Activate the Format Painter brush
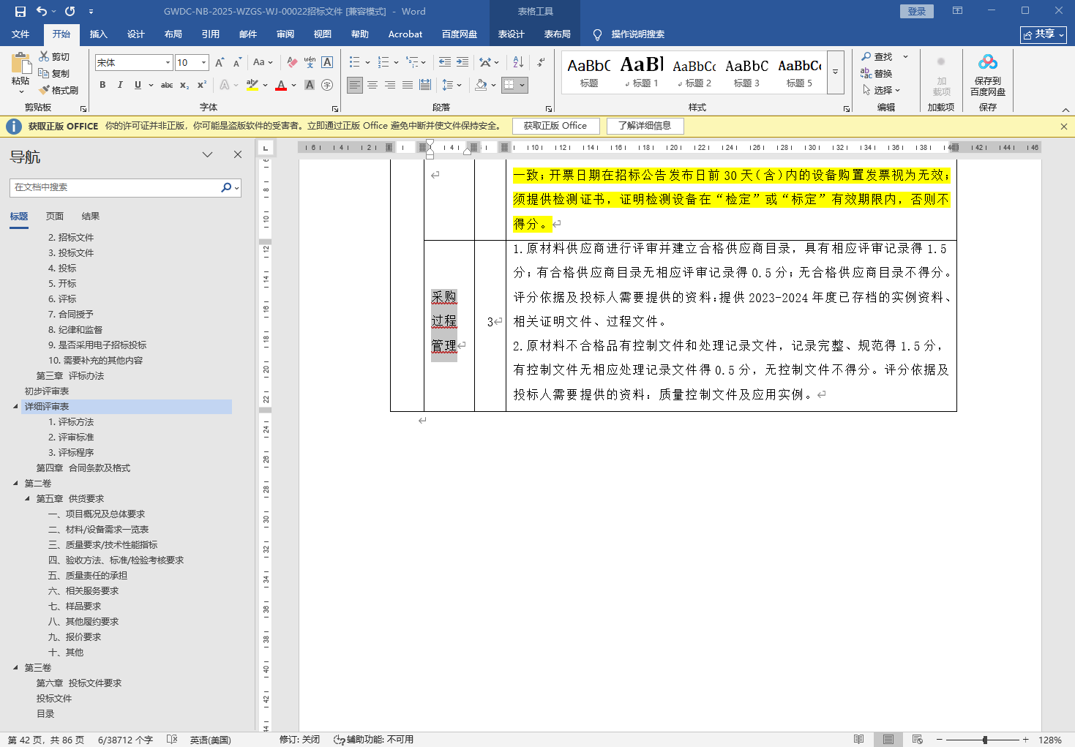This screenshot has height=747, width=1075. pos(45,90)
